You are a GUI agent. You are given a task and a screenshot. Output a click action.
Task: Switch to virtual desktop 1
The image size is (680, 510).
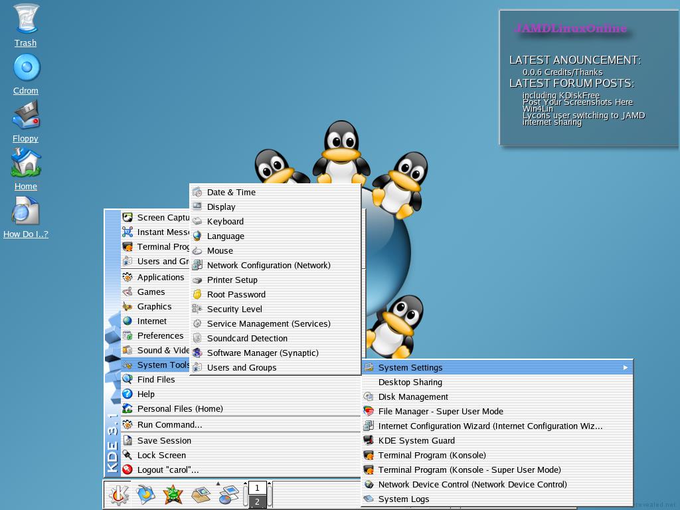(x=257, y=488)
